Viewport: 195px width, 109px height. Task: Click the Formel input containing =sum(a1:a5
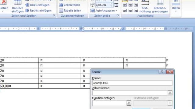[x=132, y=83]
